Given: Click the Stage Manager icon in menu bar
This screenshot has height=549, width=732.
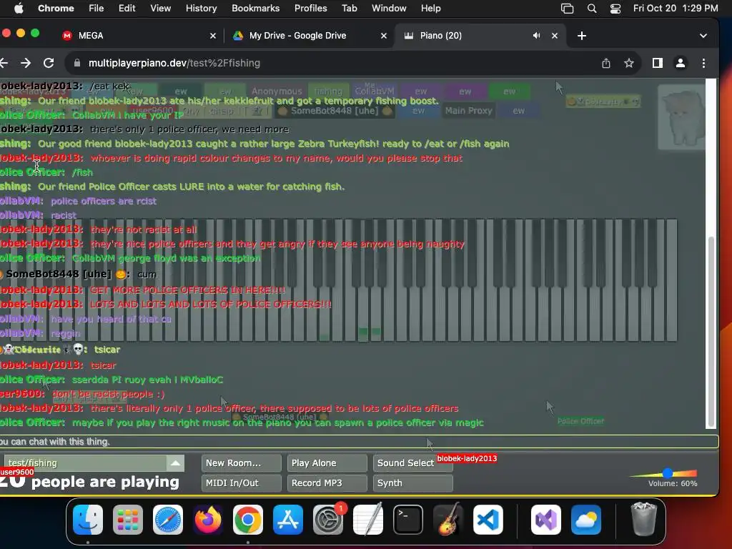Looking at the screenshot, I should [x=567, y=9].
